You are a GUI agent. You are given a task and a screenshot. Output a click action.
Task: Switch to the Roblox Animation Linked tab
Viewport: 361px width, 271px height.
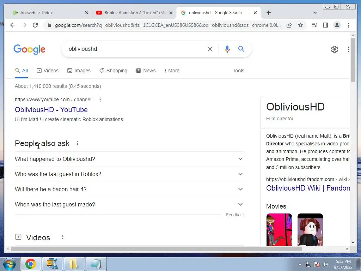point(134,13)
